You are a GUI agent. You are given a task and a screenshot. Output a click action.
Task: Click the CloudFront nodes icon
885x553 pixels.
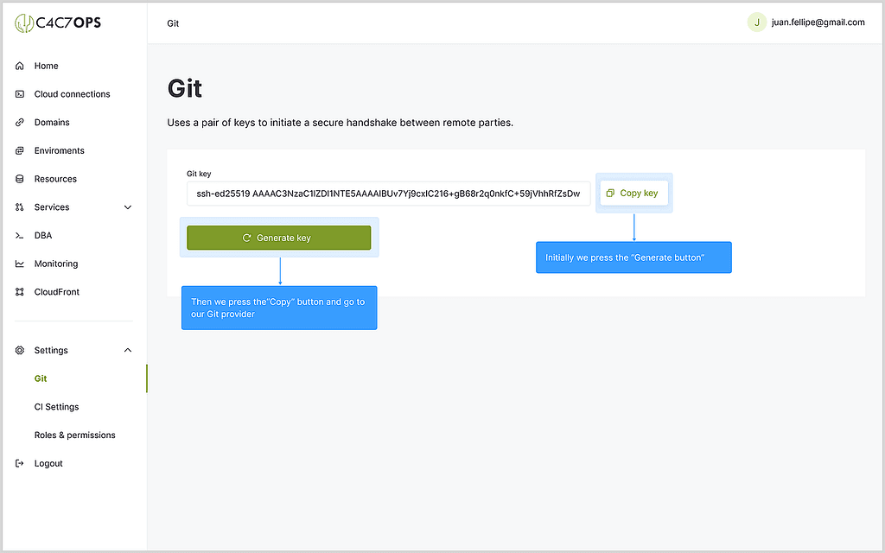point(20,292)
